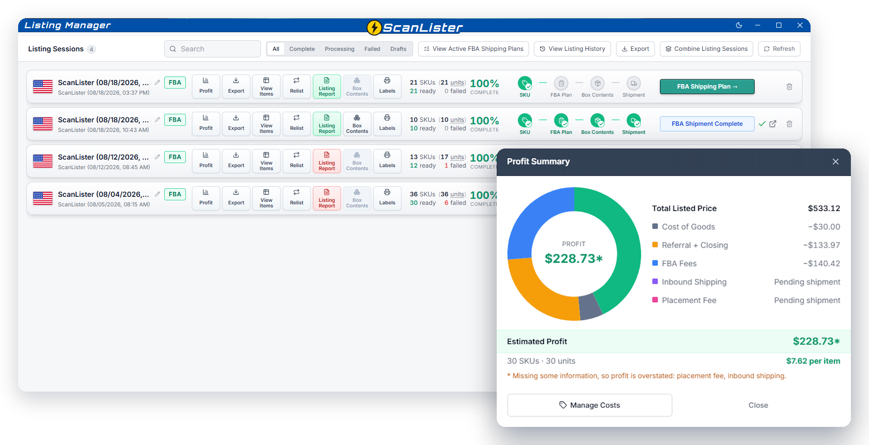
Task: Click '1 failed' in 08/12 session
Action: pos(455,166)
